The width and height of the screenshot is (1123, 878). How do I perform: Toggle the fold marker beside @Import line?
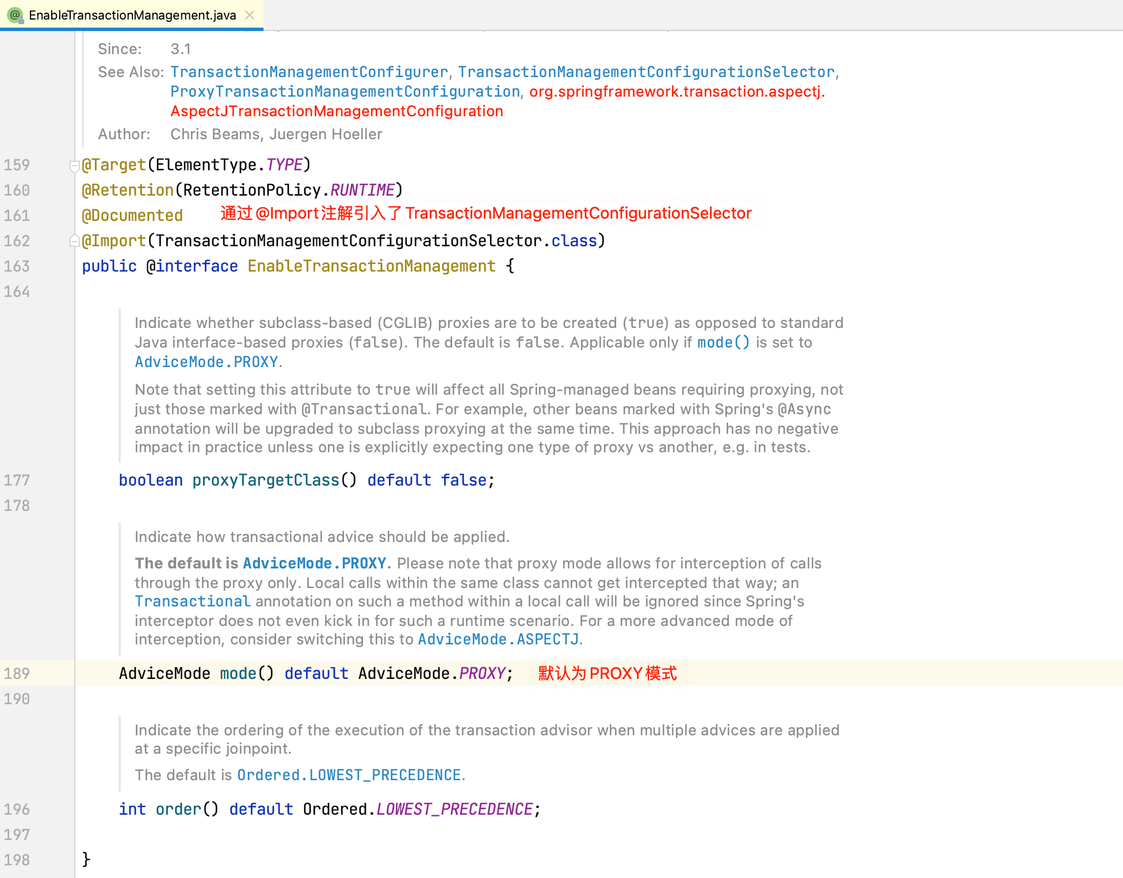[x=74, y=241]
